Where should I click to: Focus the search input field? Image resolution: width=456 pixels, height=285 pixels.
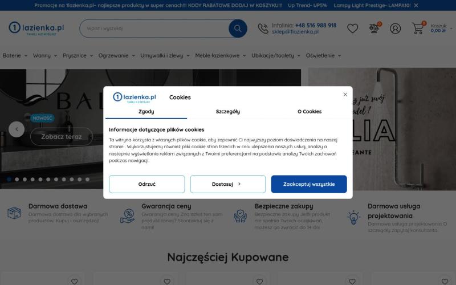point(154,28)
